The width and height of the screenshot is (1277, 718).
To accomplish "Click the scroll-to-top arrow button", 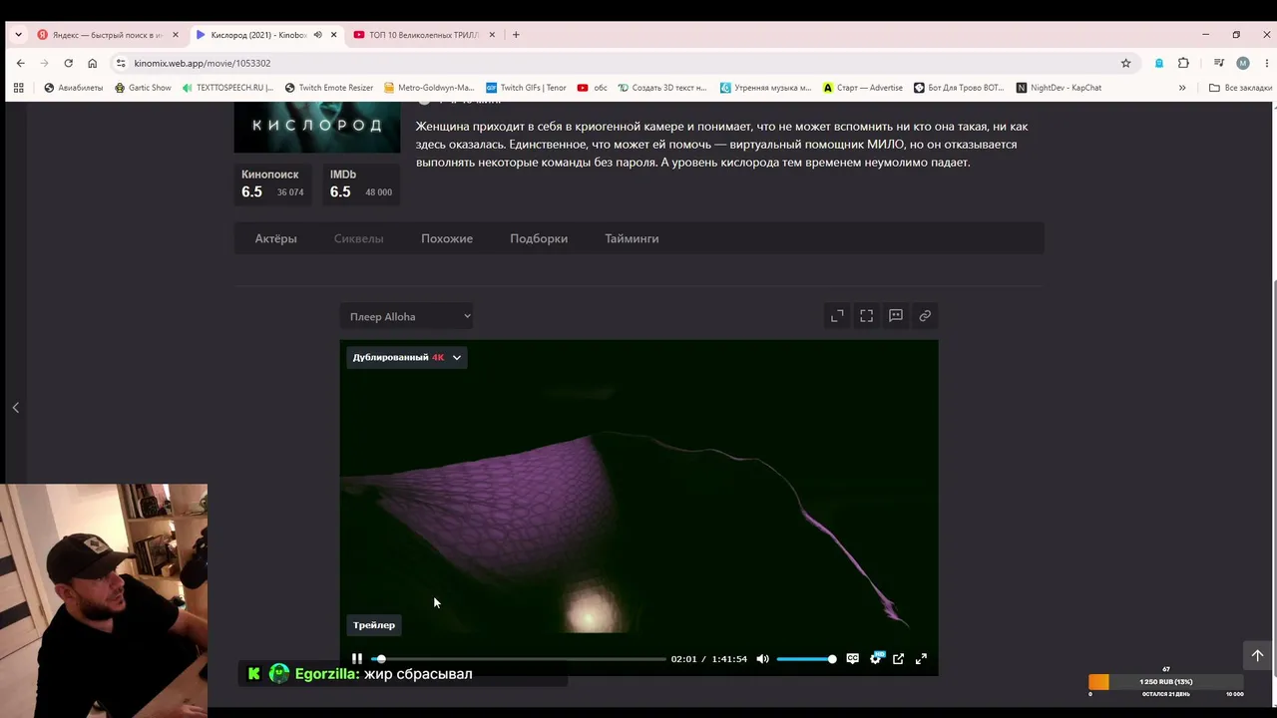I will pyautogui.click(x=1257, y=655).
